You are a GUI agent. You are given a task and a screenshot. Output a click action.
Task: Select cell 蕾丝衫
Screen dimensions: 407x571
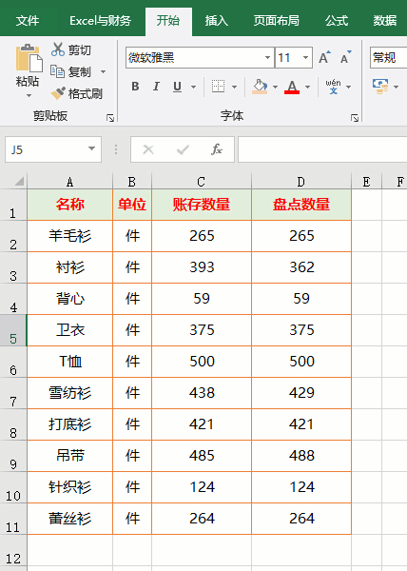pos(69,519)
